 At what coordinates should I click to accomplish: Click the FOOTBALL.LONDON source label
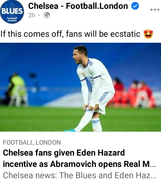[32, 143]
